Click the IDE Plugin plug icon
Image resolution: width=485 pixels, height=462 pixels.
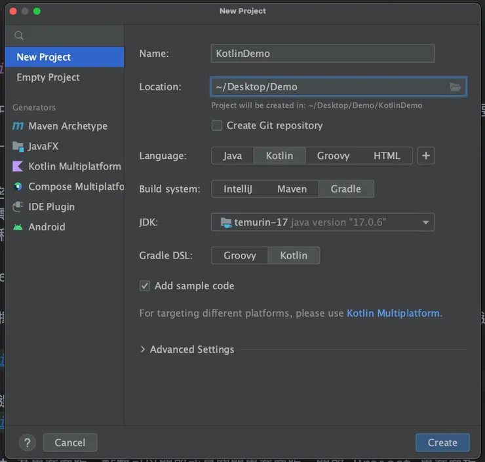pyautogui.click(x=18, y=207)
